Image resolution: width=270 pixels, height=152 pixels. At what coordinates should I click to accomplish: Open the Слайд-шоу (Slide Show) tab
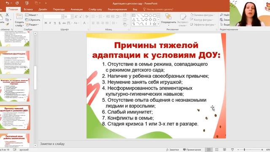[95, 9]
